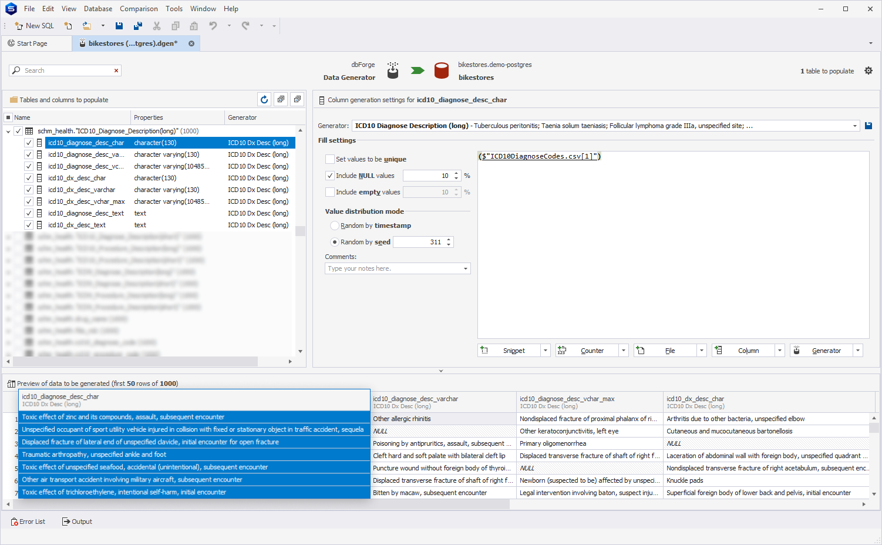Image resolution: width=882 pixels, height=545 pixels.
Task: Click the Snippet button
Action: [x=509, y=351]
